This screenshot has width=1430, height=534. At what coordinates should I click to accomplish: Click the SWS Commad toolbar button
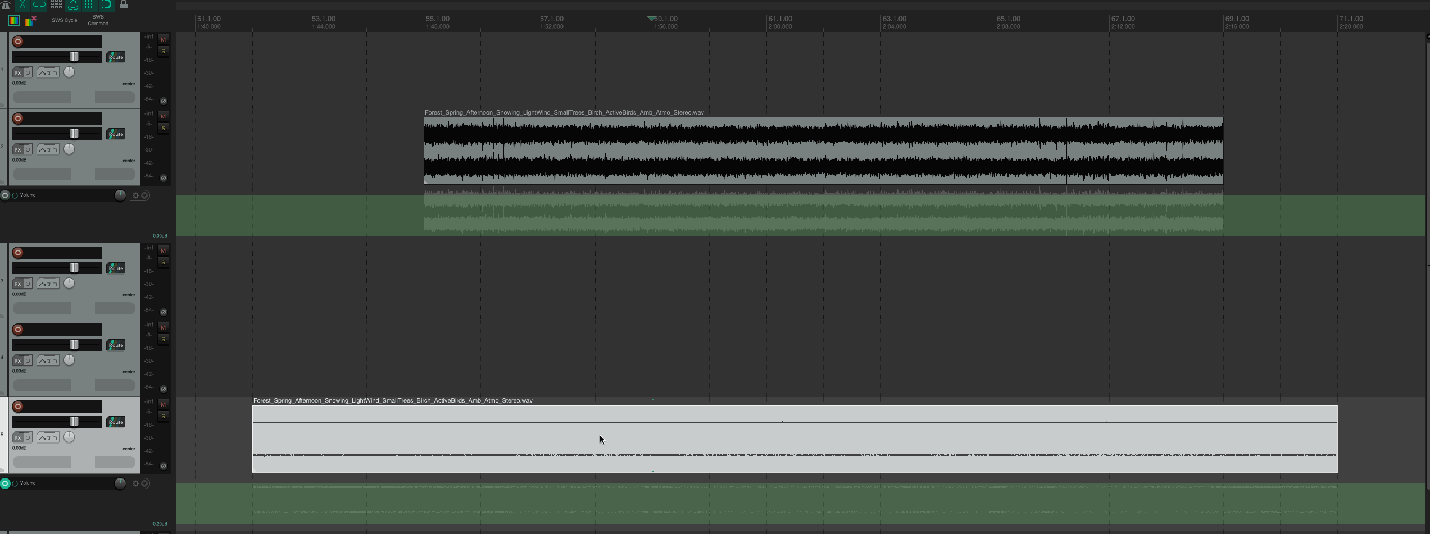click(x=98, y=20)
